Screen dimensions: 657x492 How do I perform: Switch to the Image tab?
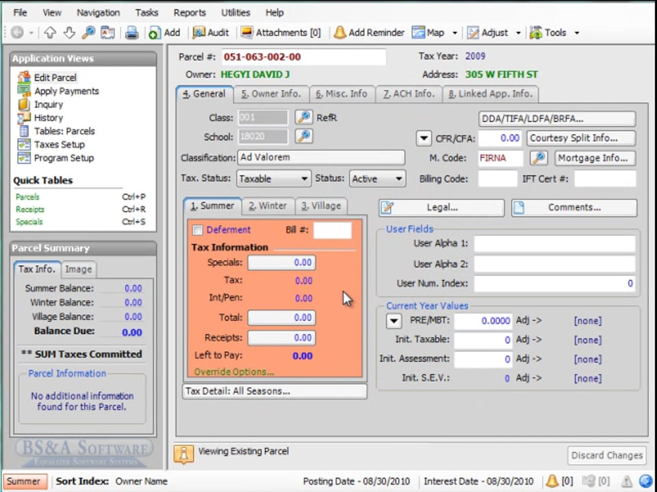point(78,269)
